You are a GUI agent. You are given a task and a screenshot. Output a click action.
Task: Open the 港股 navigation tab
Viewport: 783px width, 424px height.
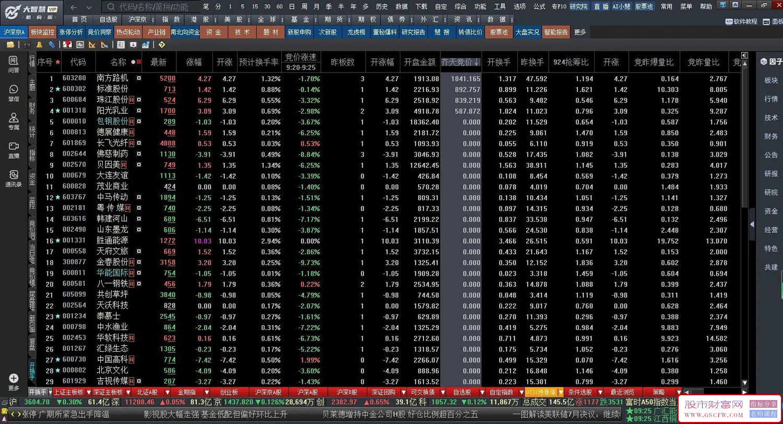tap(200, 19)
